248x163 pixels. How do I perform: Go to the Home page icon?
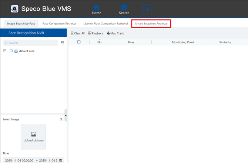tap(96, 7)
